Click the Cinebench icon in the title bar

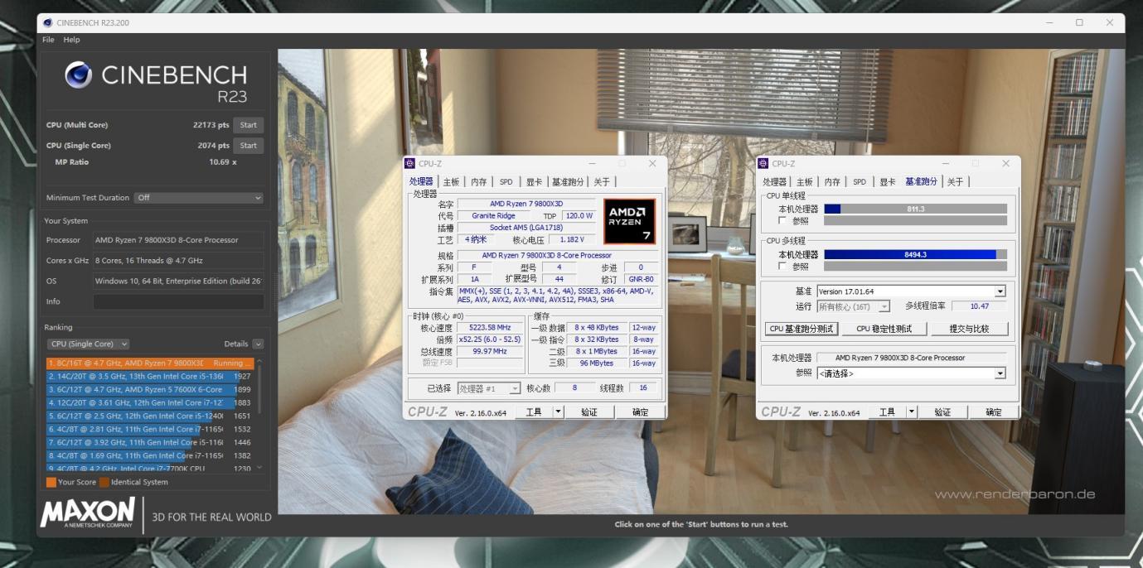pyautogui.click(x=47, y=23)
